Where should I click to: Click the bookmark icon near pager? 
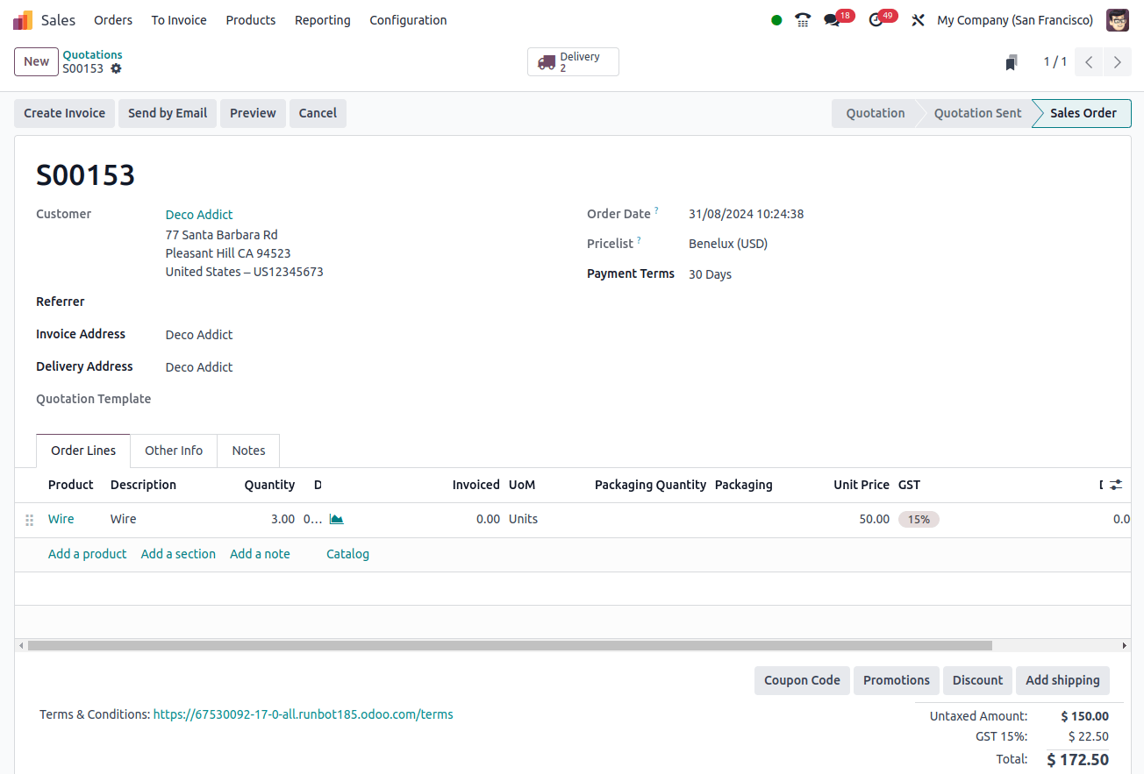1012,62
